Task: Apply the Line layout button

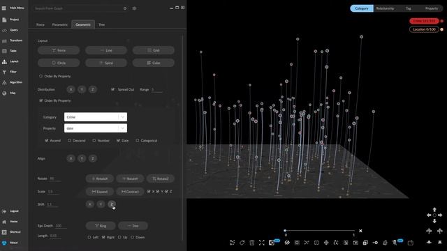Action: [106, 50]
